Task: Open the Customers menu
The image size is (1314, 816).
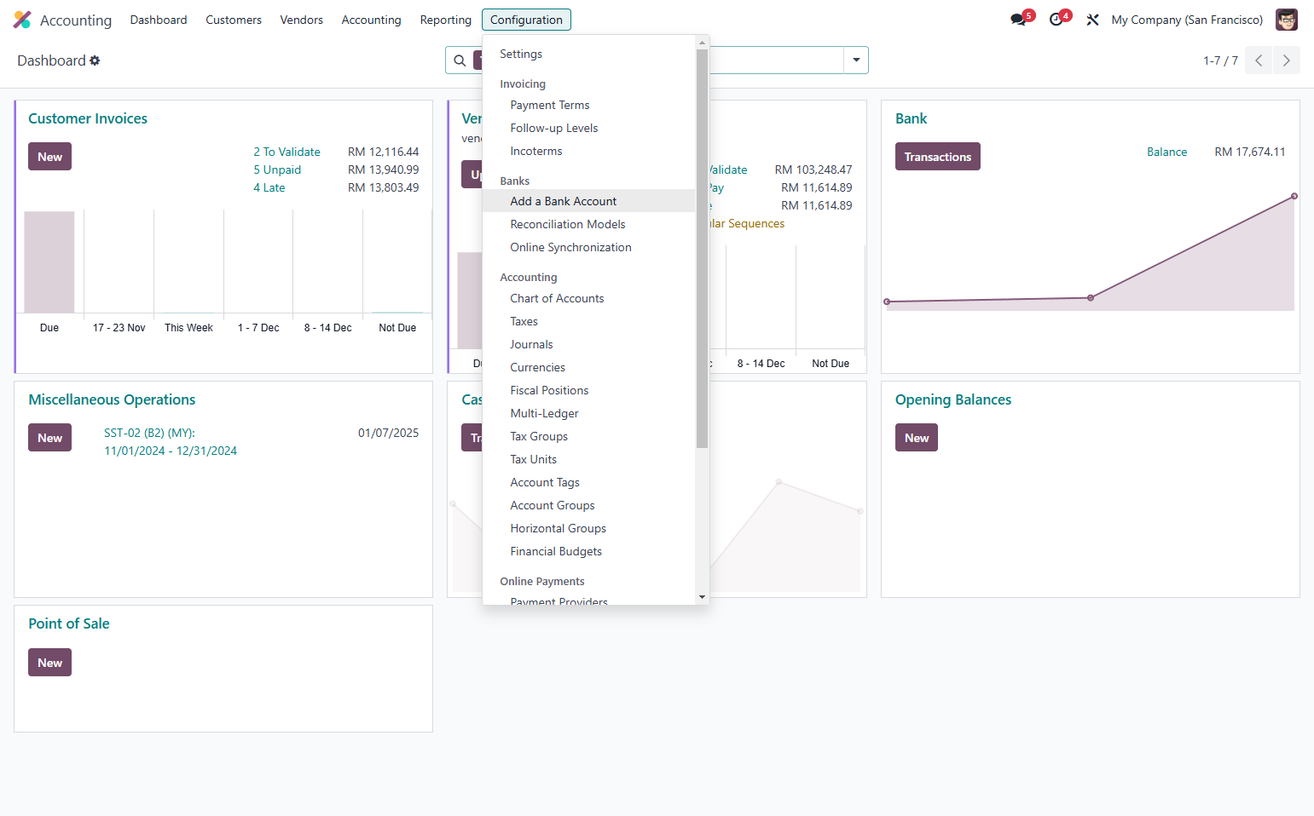Action: pos(234,20)
